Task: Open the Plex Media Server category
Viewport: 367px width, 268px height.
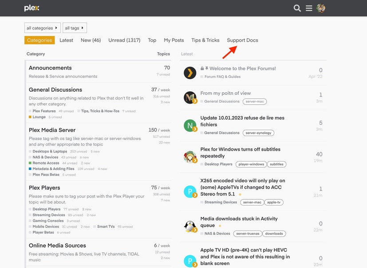Action: 52,130
